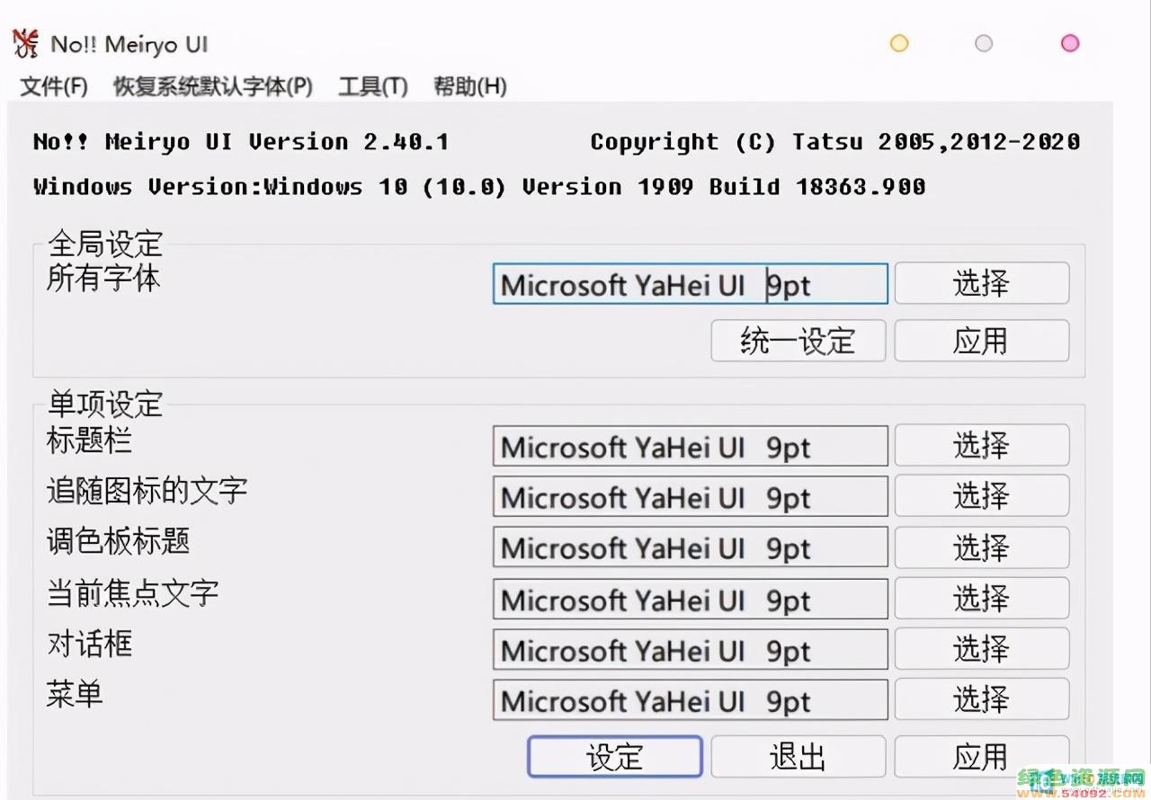Click 选择 beside 当前焦点文字
The height and width of the screenshot is (800, 1151).
pos(981,599)
